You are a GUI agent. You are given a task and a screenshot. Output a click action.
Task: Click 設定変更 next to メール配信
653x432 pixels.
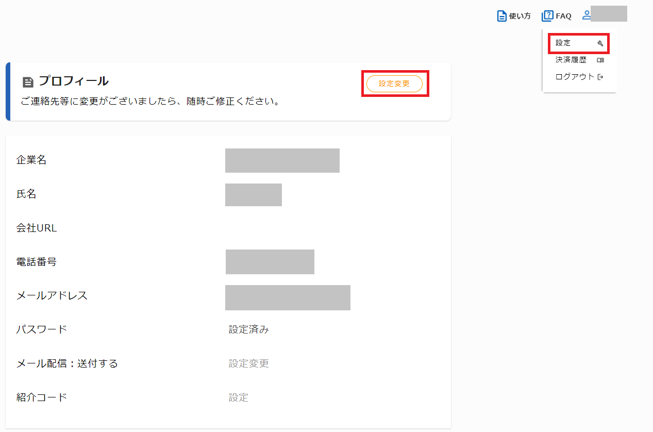[248, 363]
